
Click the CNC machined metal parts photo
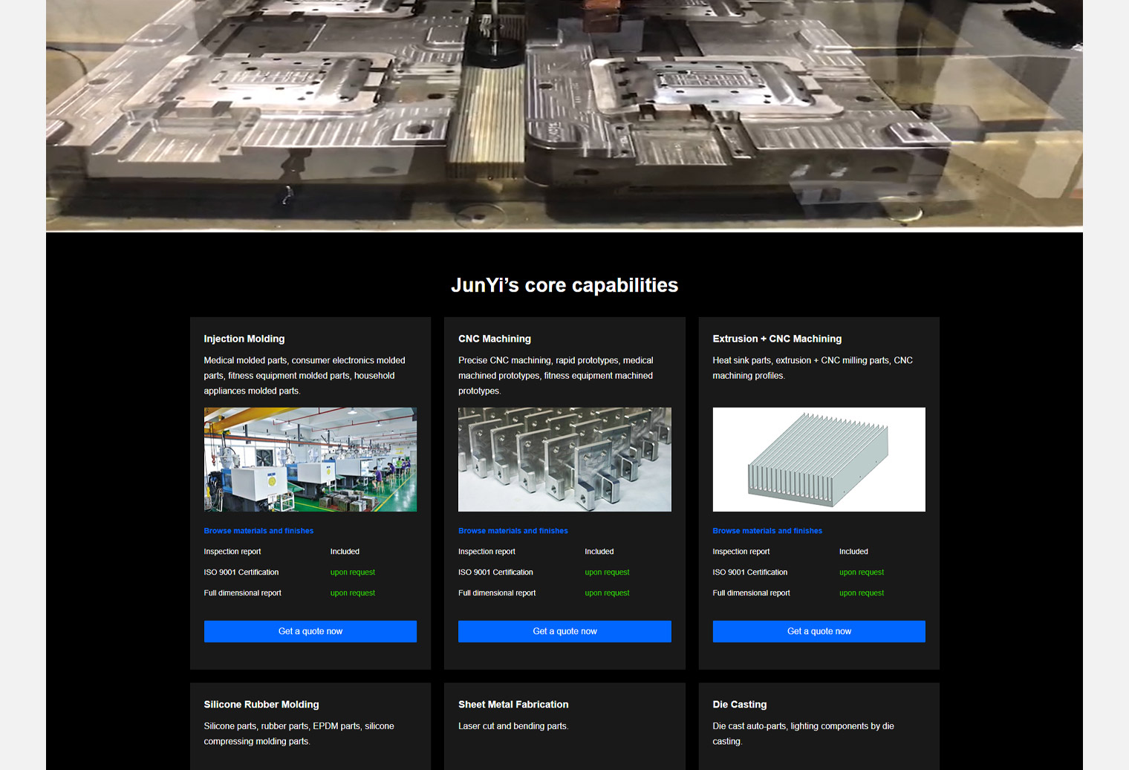[564, 459]
